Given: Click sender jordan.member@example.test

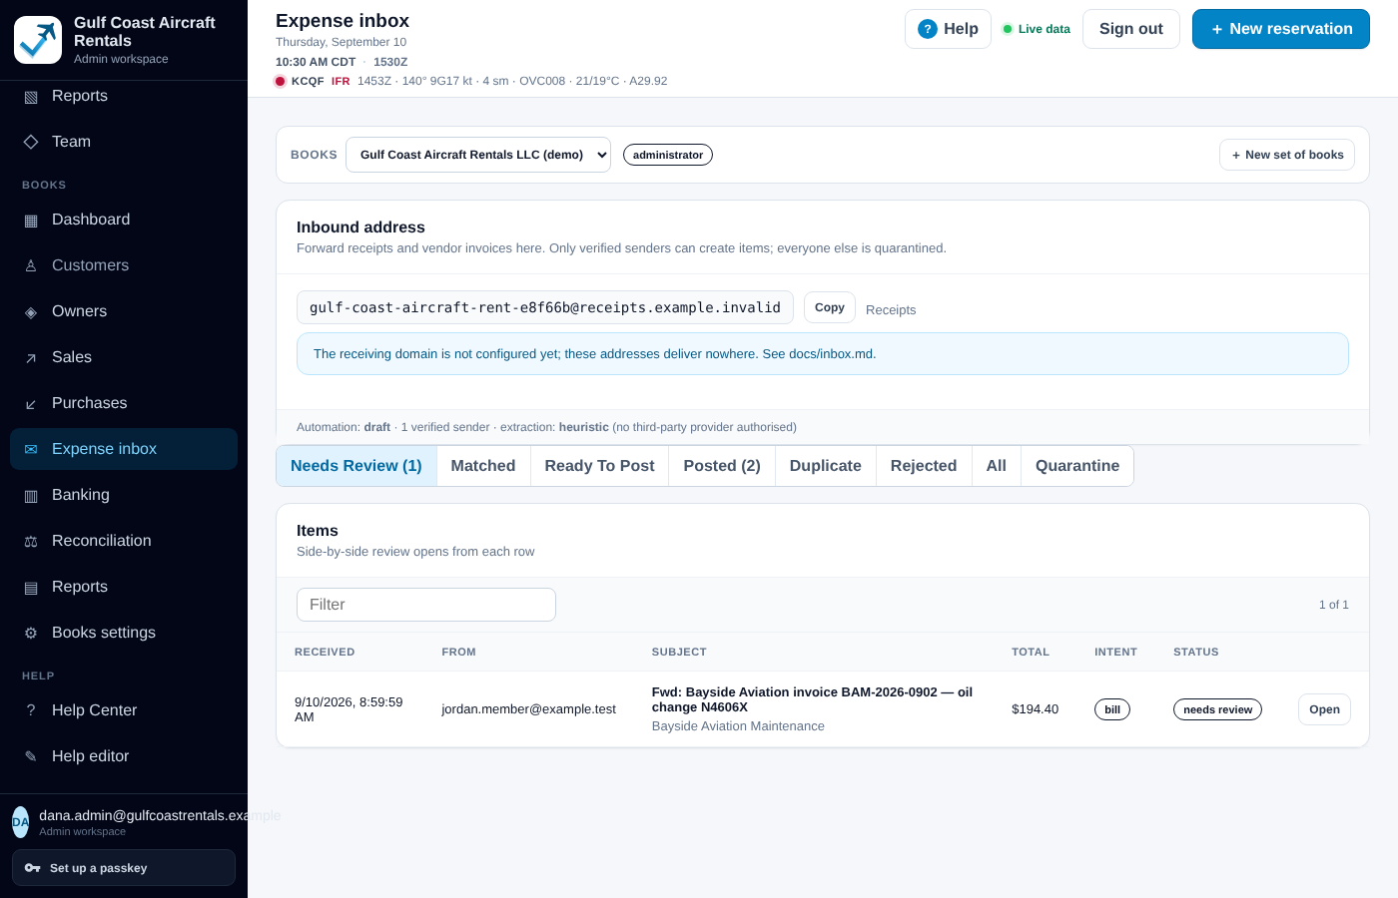Looking at the screenshot, I should (x=529, y=709).
